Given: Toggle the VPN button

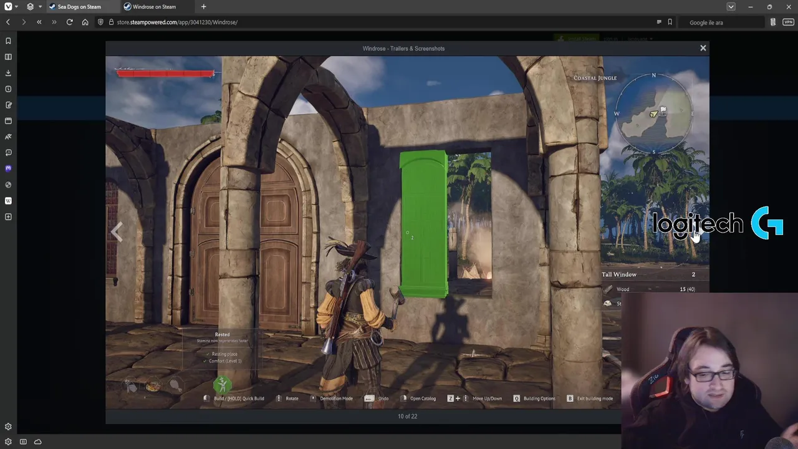Looking at the screenshot, I should coord(787,22).
